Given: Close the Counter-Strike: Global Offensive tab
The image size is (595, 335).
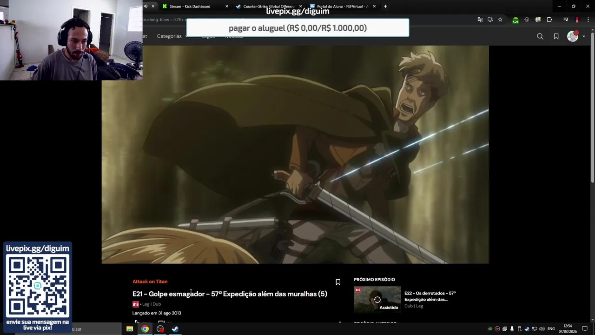Looking at the screenshot, I should (x=300, y=7).
